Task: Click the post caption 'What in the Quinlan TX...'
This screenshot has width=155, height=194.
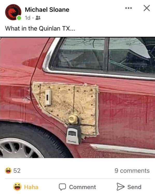Action: [40, 28]
